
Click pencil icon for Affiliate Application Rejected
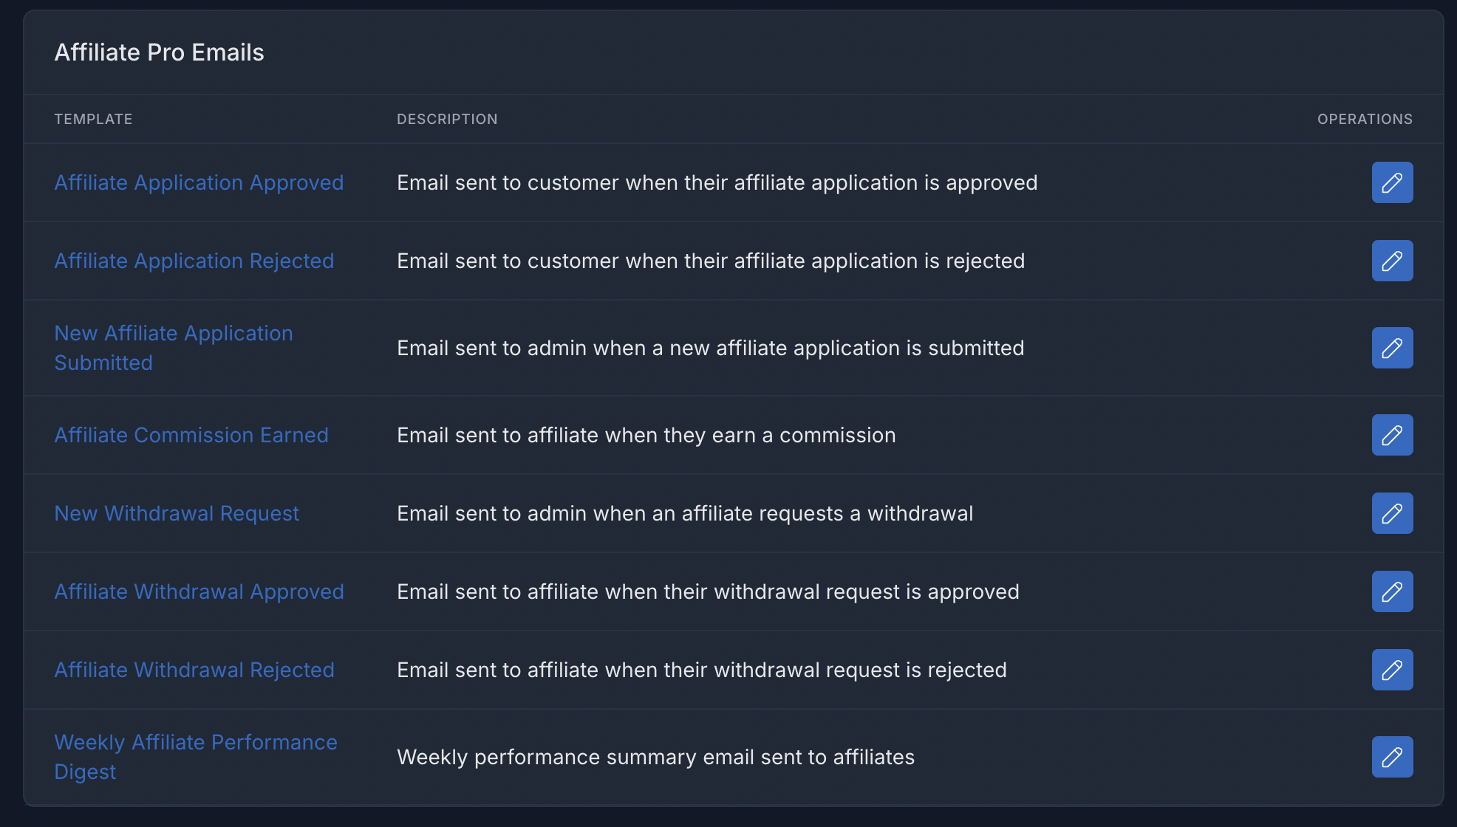click(1392, 261)
